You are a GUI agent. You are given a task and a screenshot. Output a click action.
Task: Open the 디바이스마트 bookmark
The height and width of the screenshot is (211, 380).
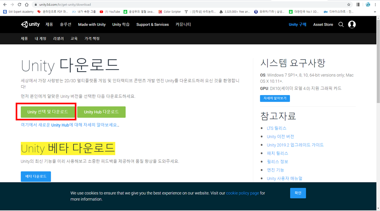[339, 11]
